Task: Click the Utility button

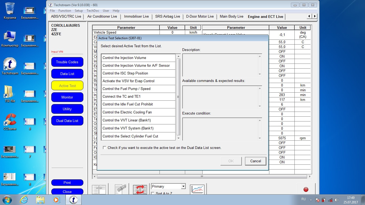Action: 67,109
